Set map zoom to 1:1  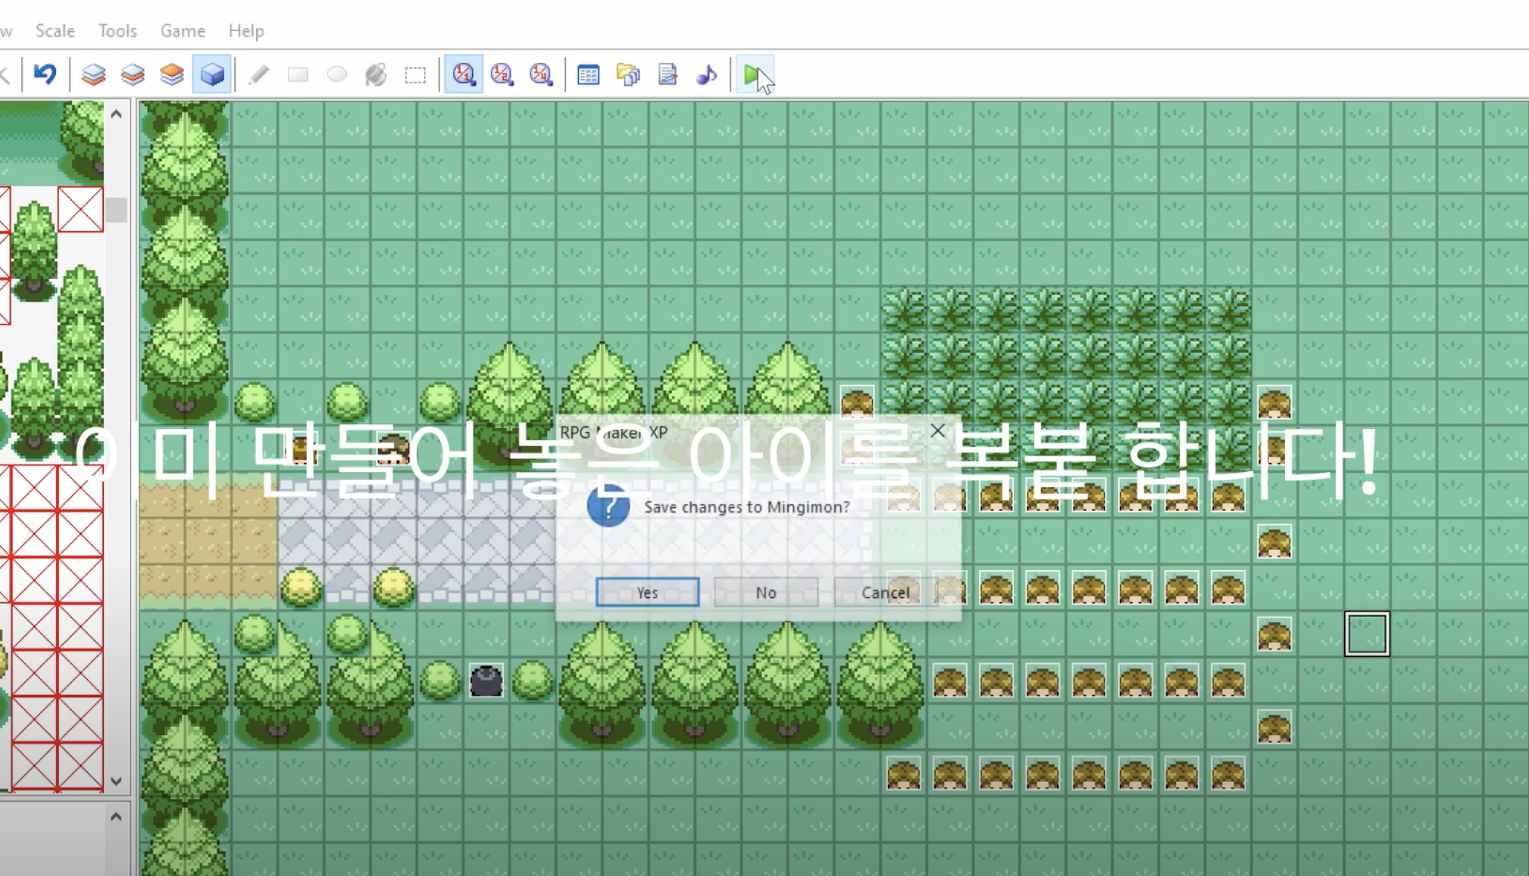(464, 74)
